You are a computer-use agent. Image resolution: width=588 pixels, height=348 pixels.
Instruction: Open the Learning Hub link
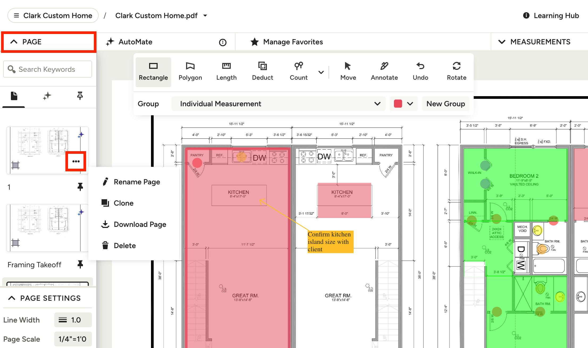pos(551,16)
